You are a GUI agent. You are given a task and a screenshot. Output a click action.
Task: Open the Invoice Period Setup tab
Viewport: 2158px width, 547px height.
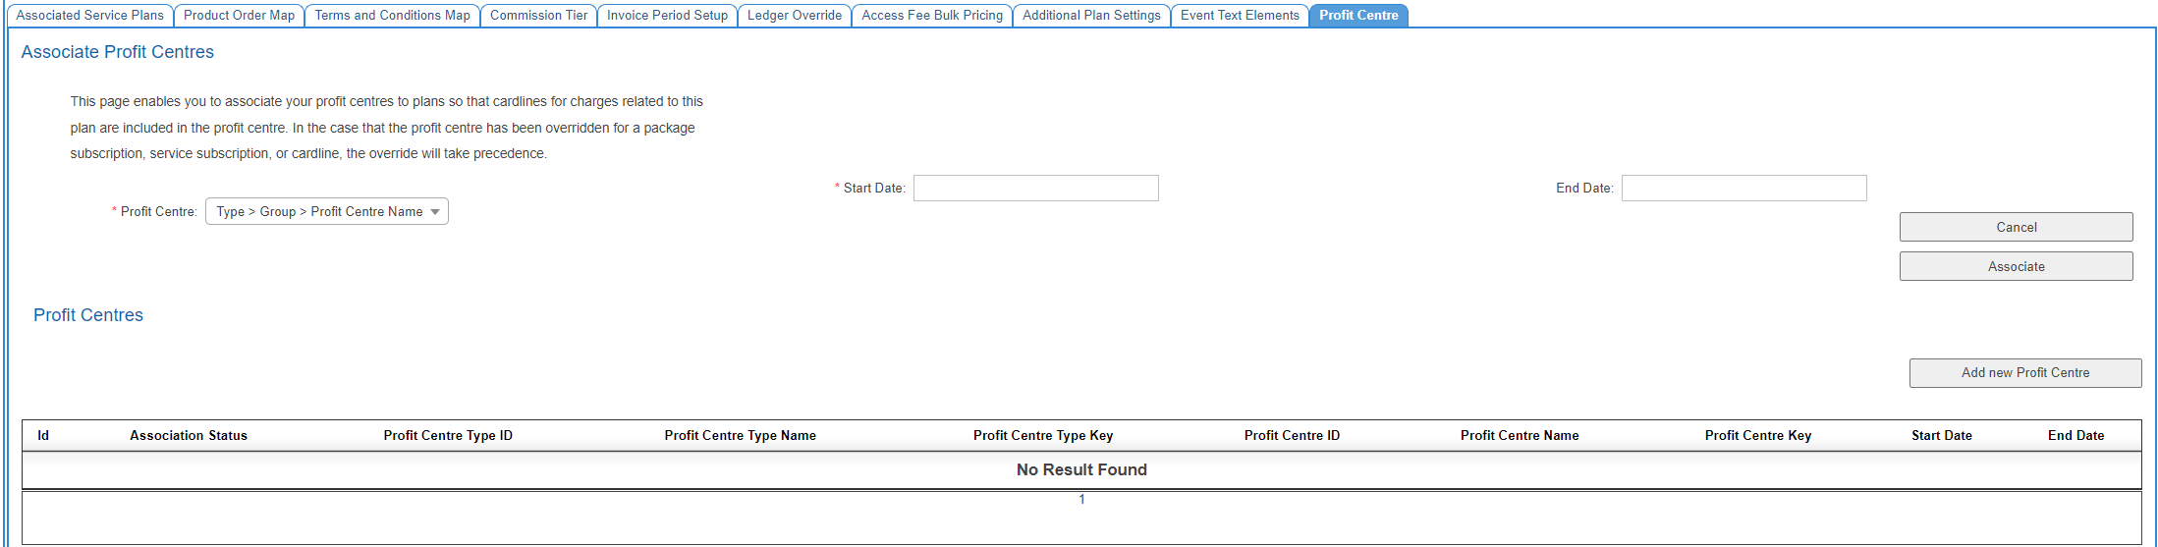click(x=667, y=16)
